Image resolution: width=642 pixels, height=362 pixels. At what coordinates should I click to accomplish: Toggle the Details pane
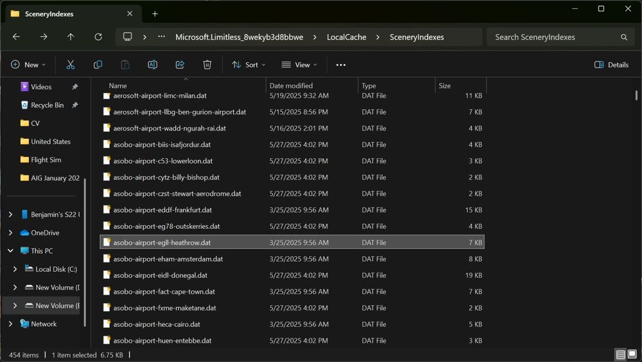(611, 64)
